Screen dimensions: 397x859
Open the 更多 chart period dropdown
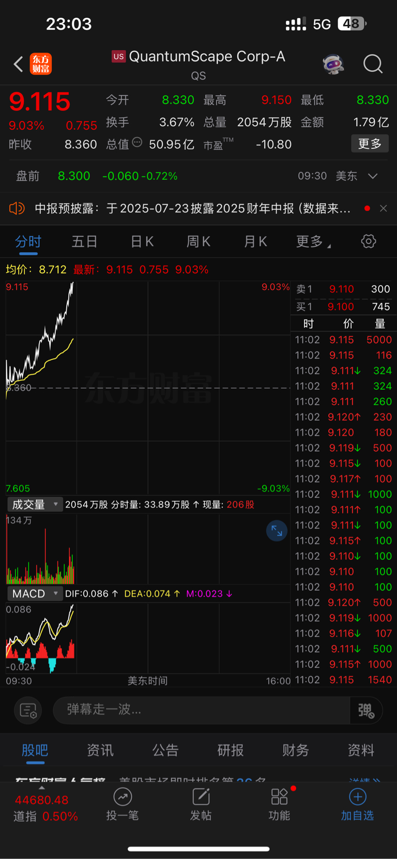(x=313, y=241)
